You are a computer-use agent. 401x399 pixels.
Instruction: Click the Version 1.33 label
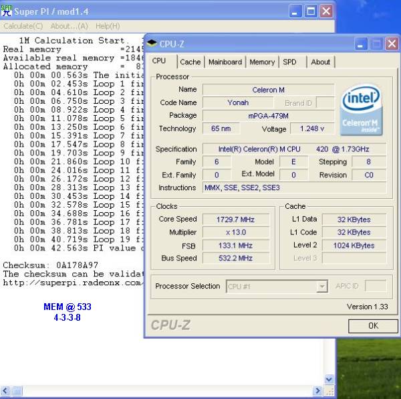(367, 307)
